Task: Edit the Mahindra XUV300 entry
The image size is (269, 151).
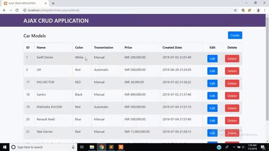Action: pyautogui.click(x=212, y=108)
